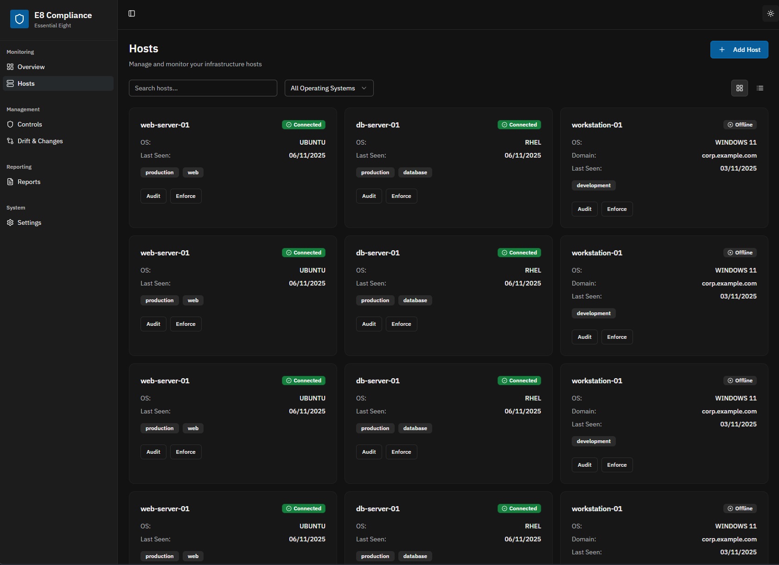Click the Hosts sidebar icon
Viewport: 779px width, 565px height.
point(10,83)
